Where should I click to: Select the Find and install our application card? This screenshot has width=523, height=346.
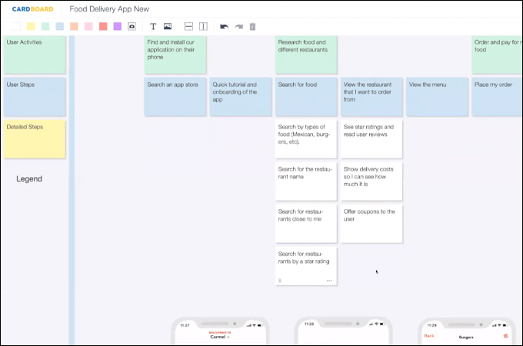pyautogui.click(x=175, y=55)
